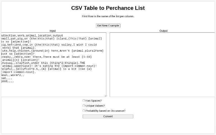Click the First Row description text
Viewport: 216px width, 135px height.
click(x=108, y=16)
